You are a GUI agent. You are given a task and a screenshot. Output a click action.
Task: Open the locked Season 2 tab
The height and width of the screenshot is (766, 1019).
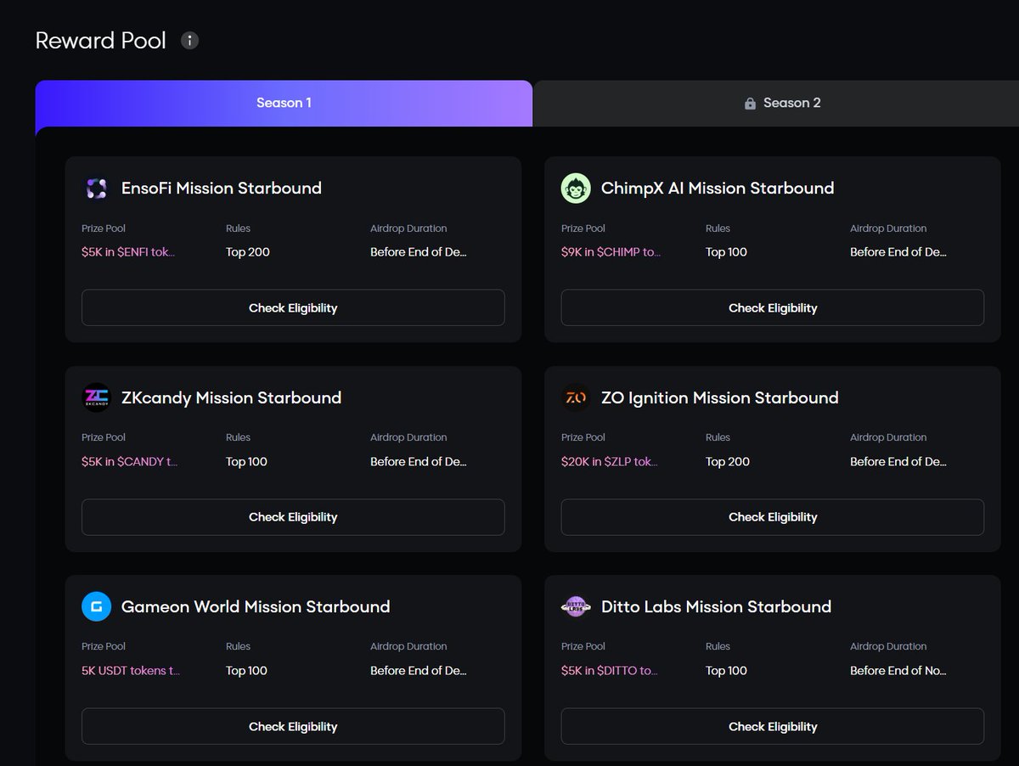[x=781, y=103]
